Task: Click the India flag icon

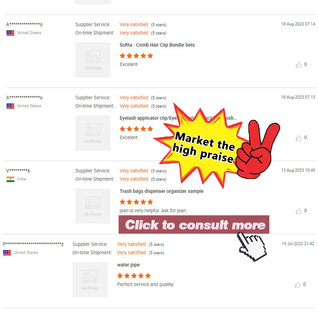Action: pyautogui.click(x=10, y=179)
